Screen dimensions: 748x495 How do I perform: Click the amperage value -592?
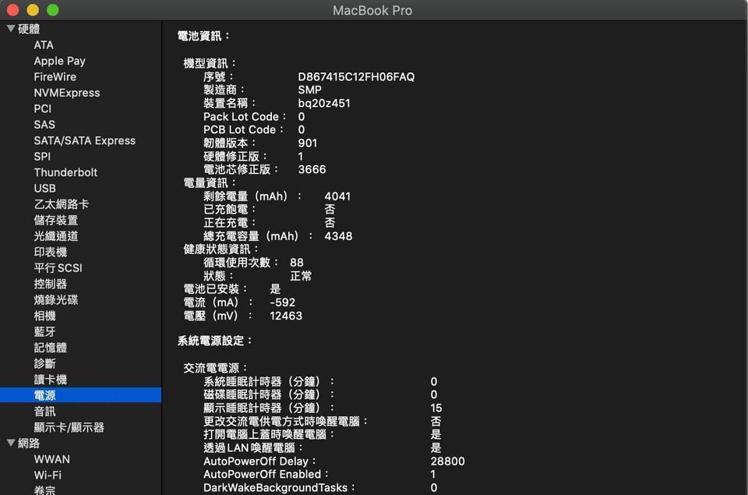click(x=282, y=302)
